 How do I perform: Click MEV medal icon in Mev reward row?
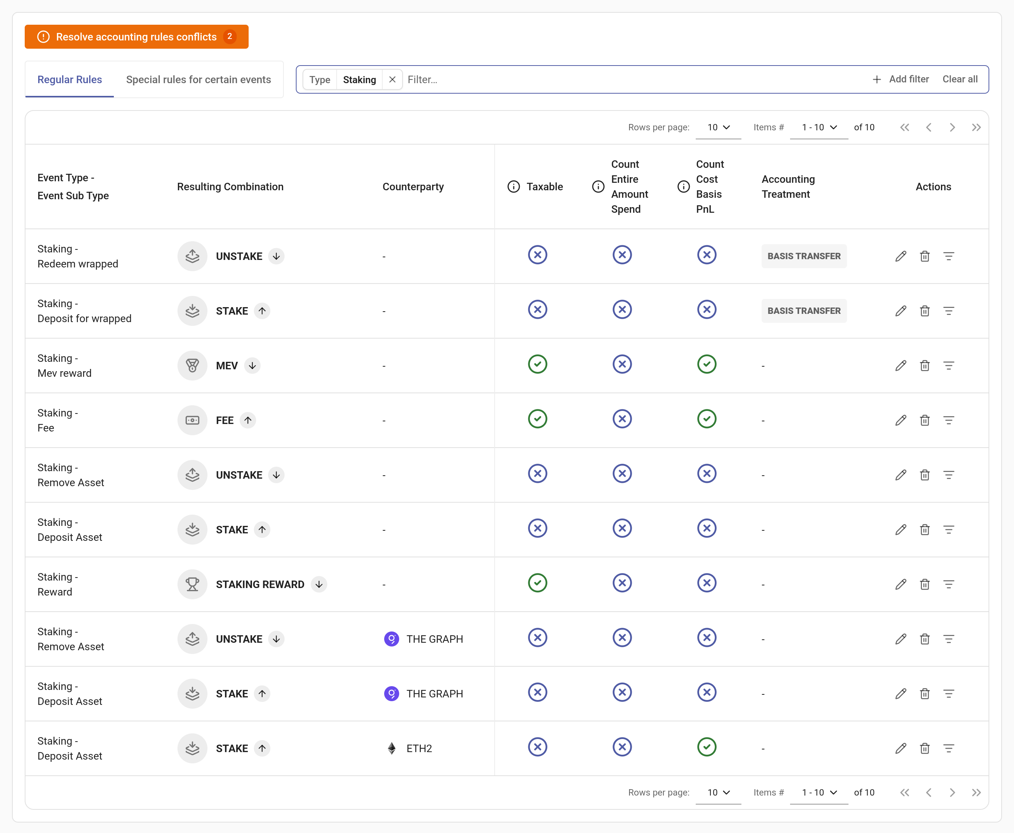click(x=192, y=366)
